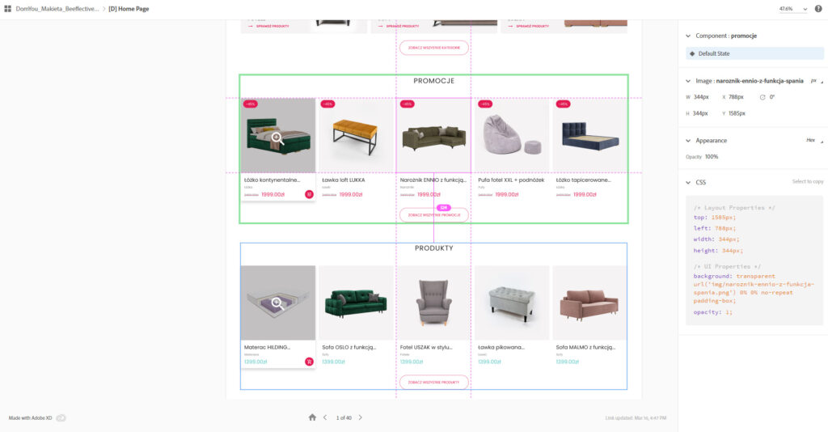Click the zoom magnifier on the Materac HILDING image

point(277,303)
